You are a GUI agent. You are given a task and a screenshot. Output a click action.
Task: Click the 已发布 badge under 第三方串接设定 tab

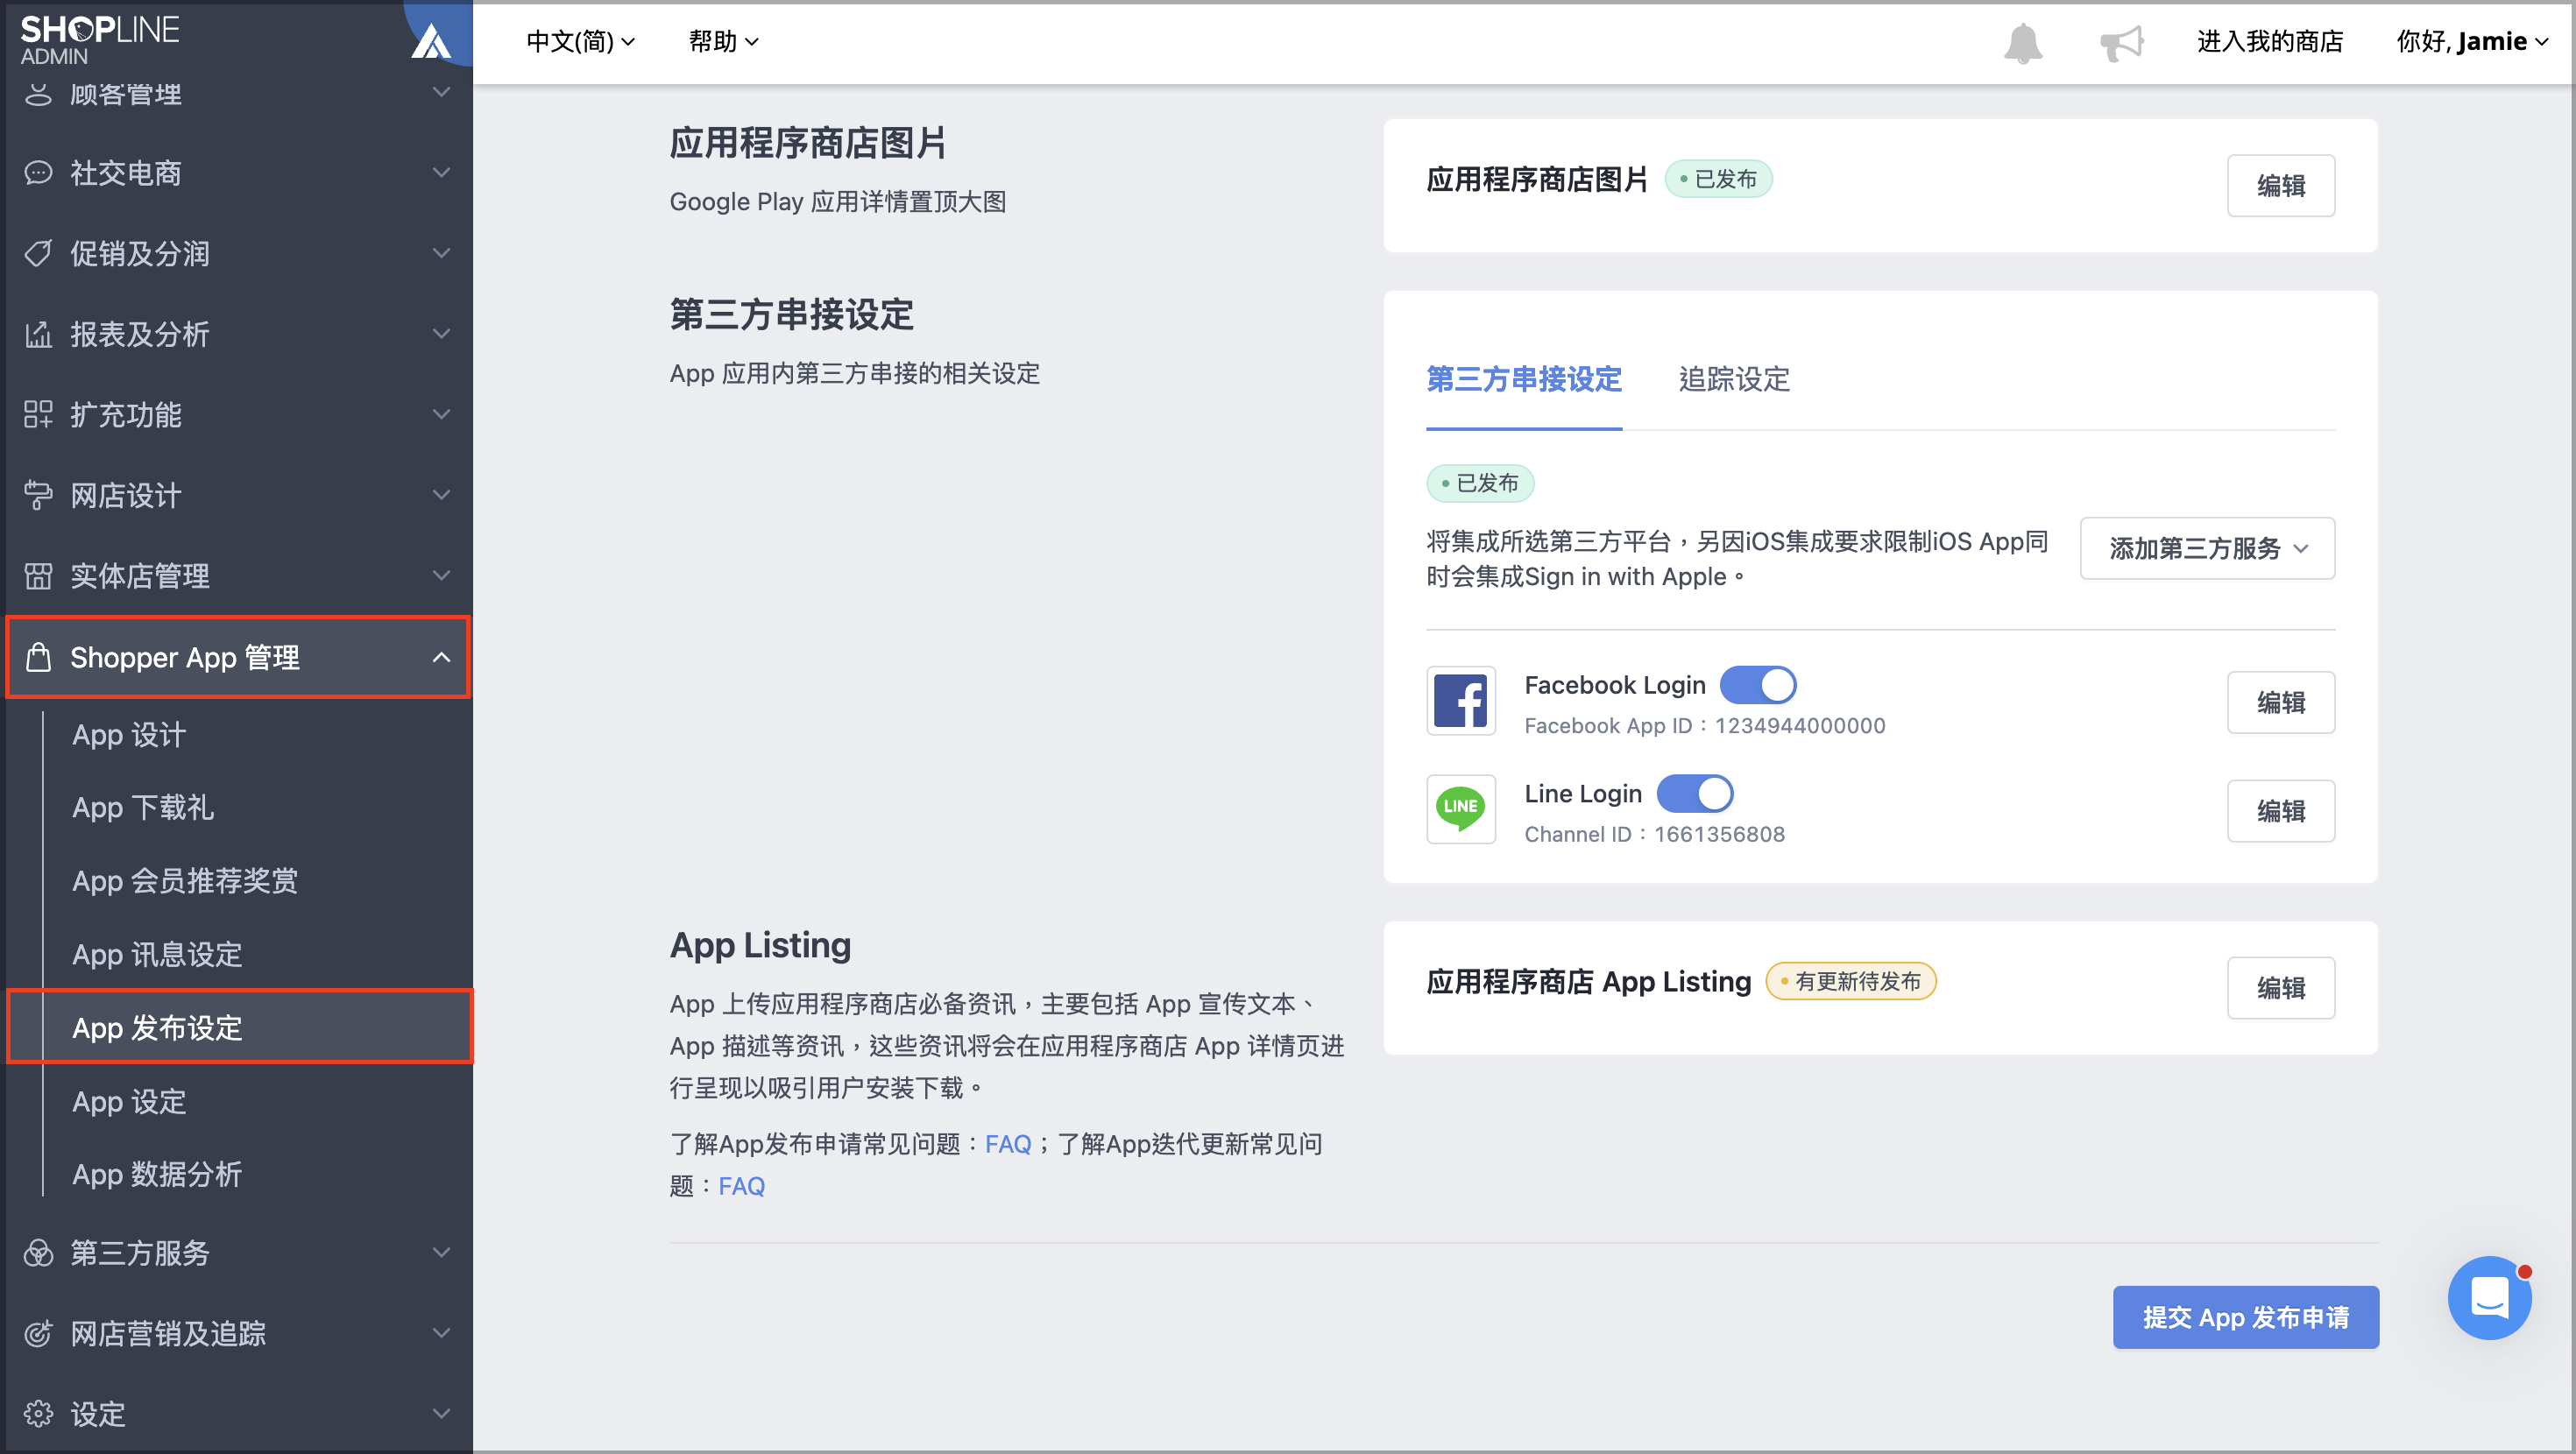pos(1480,484)
